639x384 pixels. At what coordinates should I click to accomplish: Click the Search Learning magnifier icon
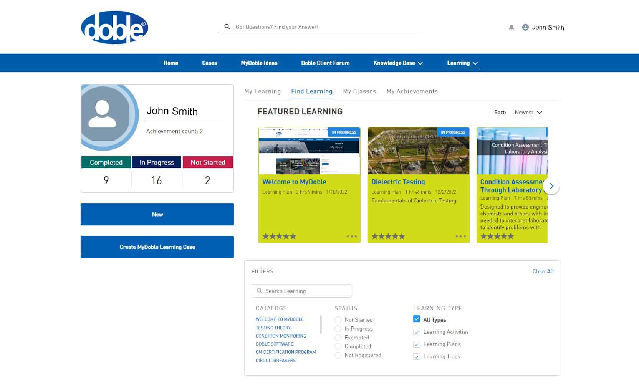[260, 291]
